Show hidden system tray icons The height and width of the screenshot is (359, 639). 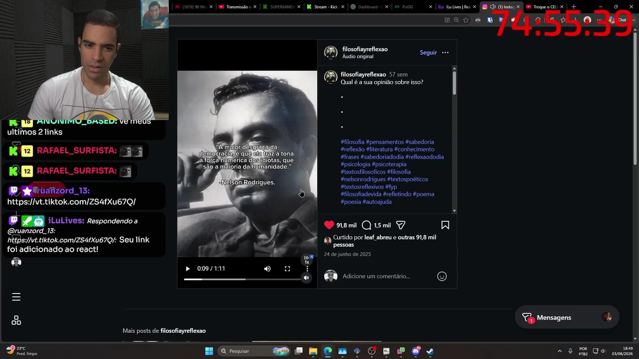559,351
